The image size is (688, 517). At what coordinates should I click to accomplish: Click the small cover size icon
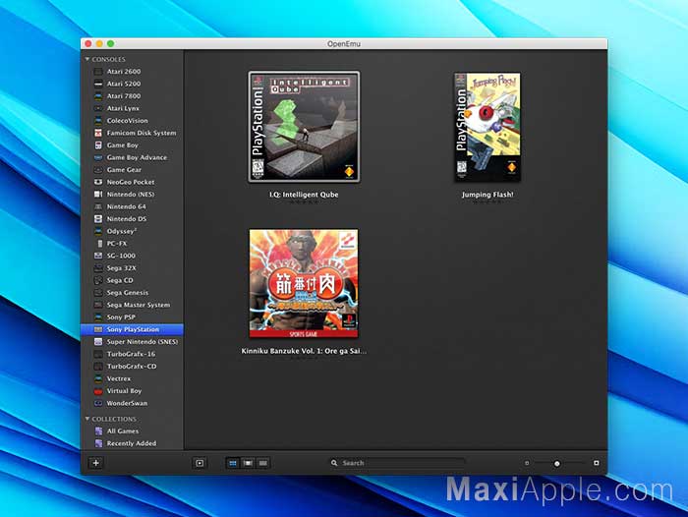(x=527, y=463)
